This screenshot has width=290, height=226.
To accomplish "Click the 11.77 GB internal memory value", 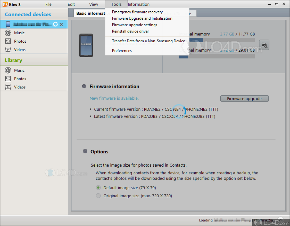I will pyautogui.click(x=246, y=34).
